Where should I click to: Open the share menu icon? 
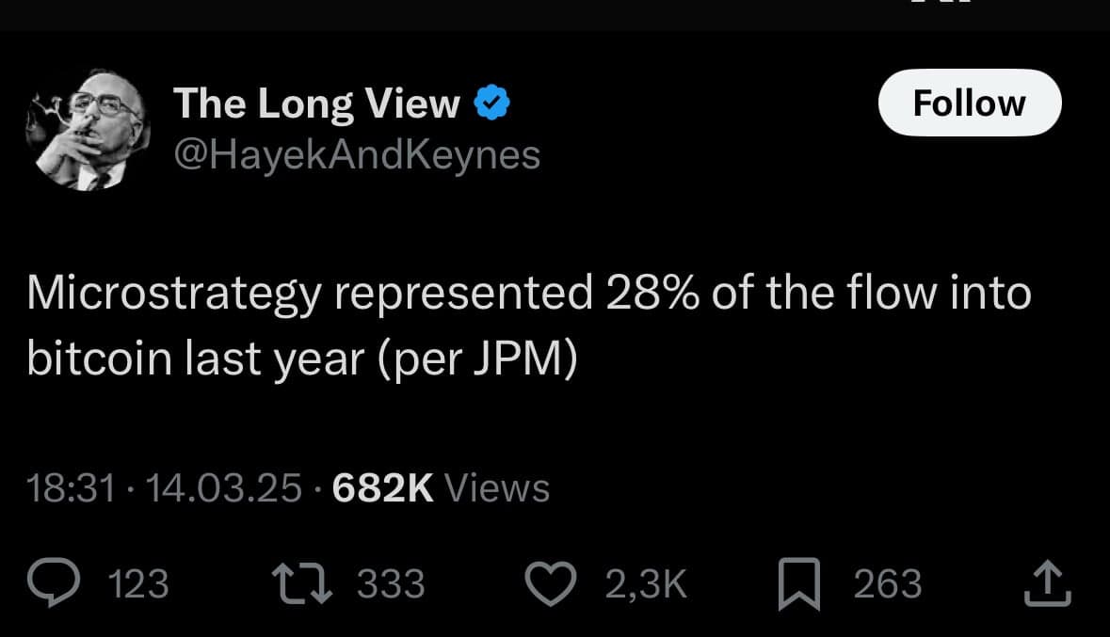(x=1047, y=584)
